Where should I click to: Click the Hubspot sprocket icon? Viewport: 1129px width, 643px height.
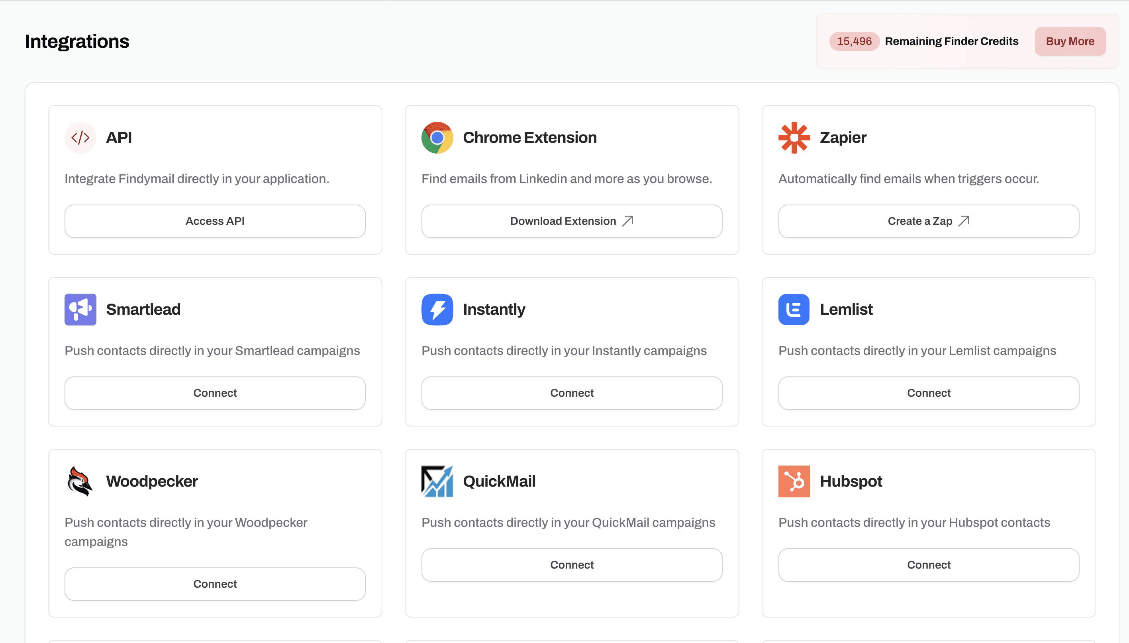[x=794, y=481]
